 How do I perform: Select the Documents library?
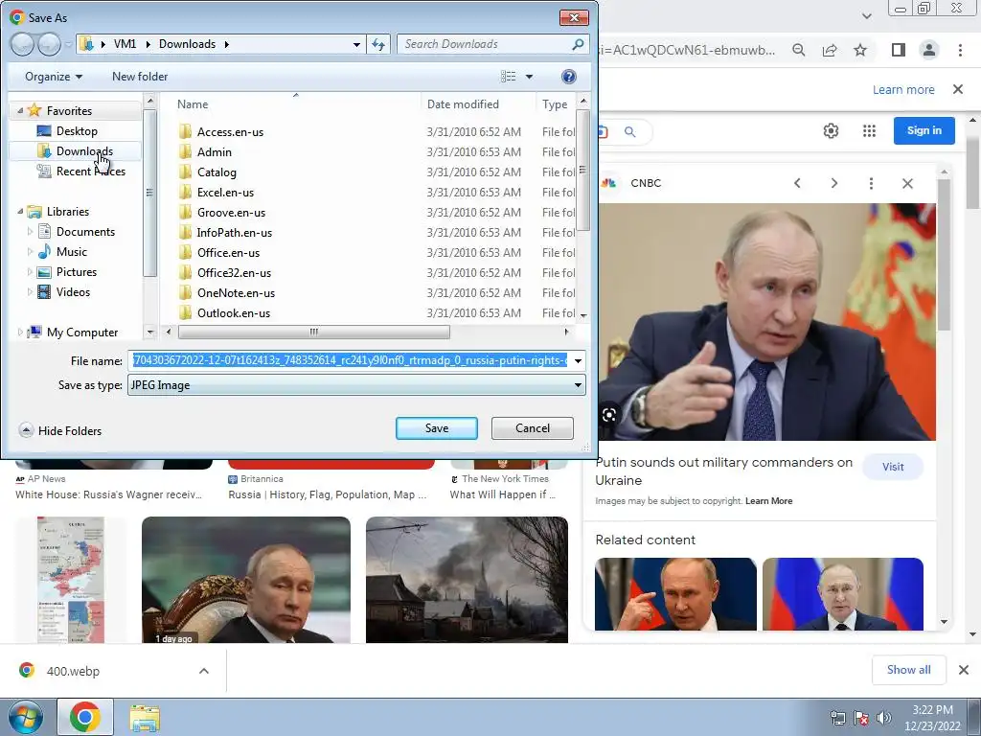(85, 232)
